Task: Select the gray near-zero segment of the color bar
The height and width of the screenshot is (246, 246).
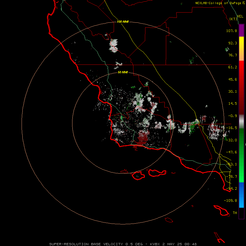Action: point(241,121)
